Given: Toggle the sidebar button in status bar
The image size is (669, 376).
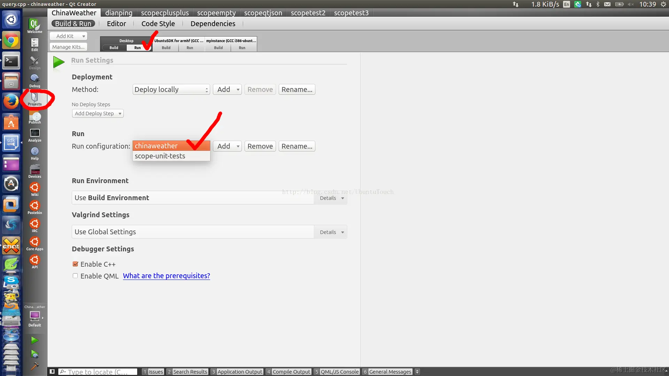Looking at the screenshot, I should 52,371.
